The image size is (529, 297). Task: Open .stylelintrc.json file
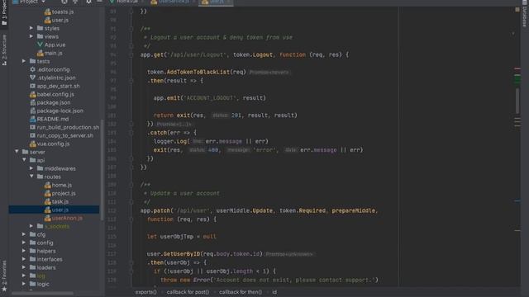52,78
